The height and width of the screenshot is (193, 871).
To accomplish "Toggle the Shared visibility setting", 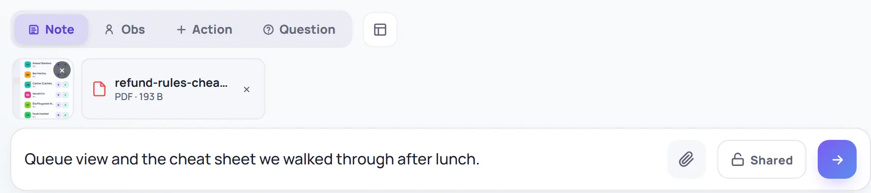I will (x=761, y=159).
